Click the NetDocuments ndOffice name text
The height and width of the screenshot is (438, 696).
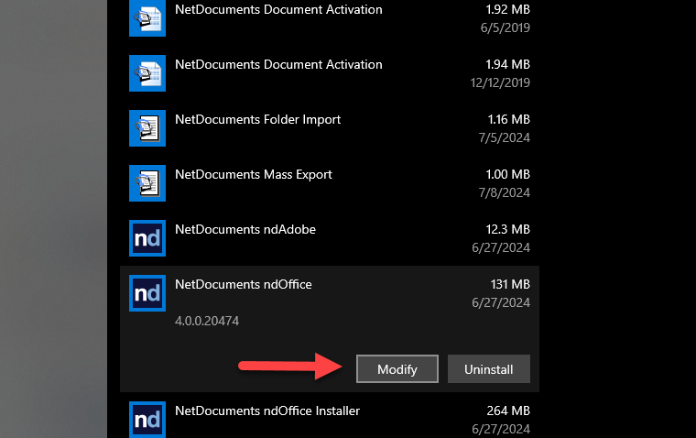tap(244, 284)
